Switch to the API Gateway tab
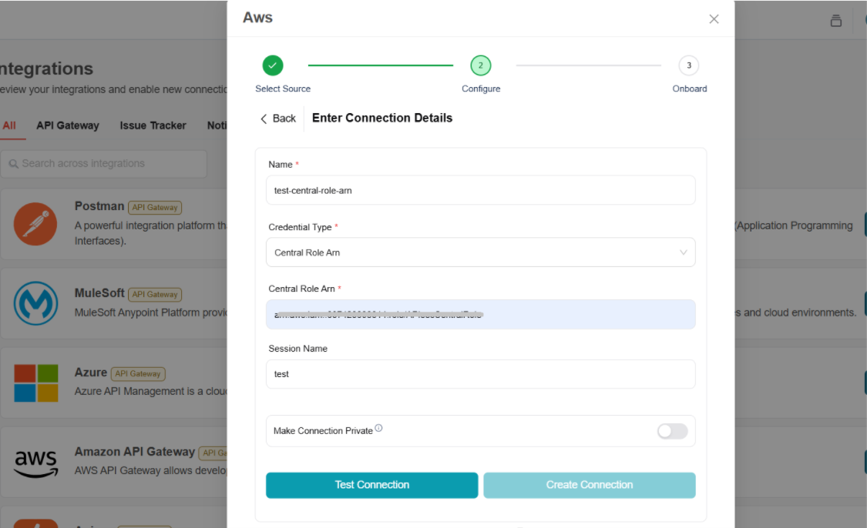The height and width of the screenshot is (528, 867). (68, 125)
